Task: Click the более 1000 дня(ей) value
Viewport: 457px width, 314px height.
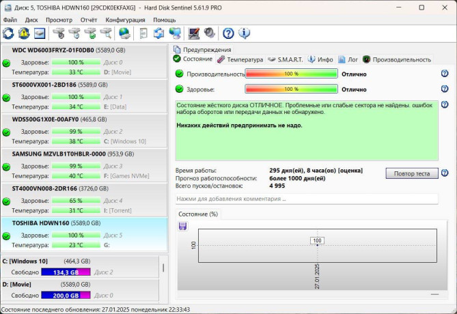Action: 297,178
